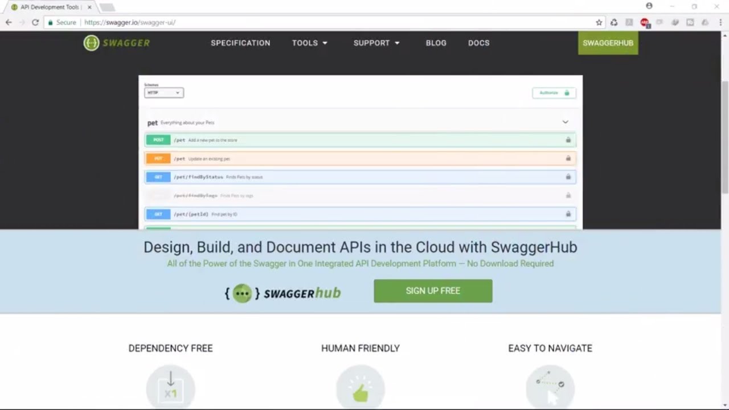The height and width of the screenshot is (410, 729).
Task: Click the 'DEPENDENCY FREE' heading
Action: click(x=170, y=348)
